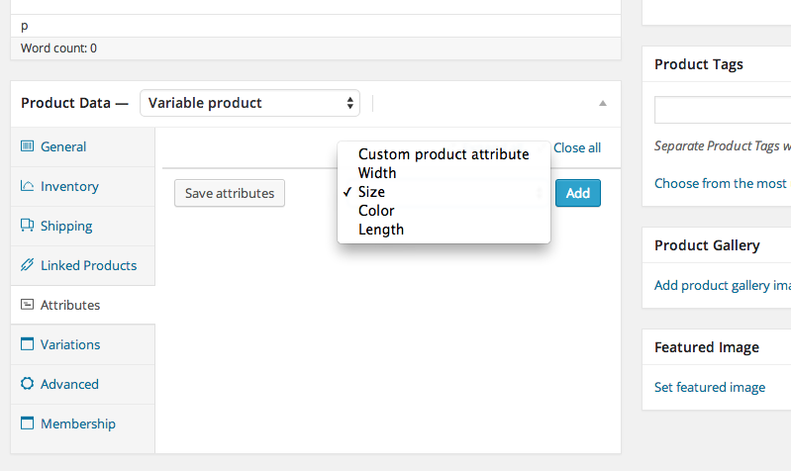This screenshot has width=791, height=471.
Task: Click the Close all link
Action: tap(577, 147)
